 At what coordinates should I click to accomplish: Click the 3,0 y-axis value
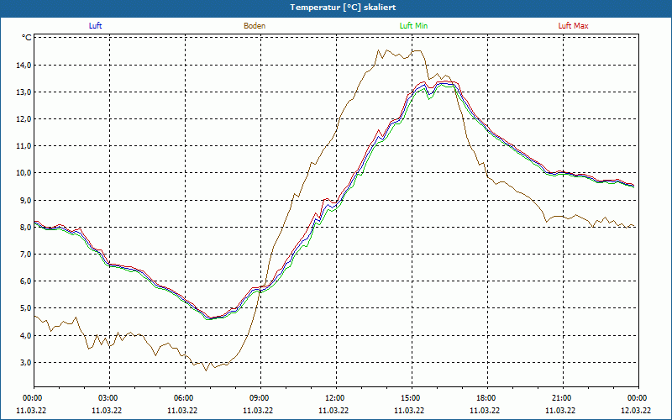[26, 363]
